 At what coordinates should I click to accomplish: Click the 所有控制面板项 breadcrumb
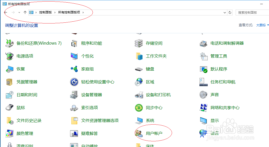69,12
